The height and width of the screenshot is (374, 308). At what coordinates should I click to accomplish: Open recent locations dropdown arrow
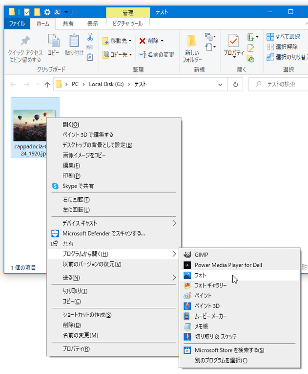click(38, 84)
